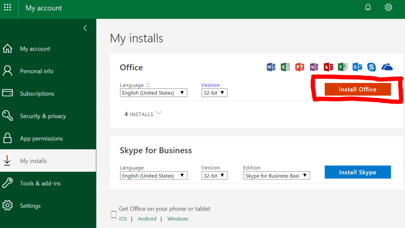Click the Skype for Business heading
405x228 pixels.
[x=156, y=150]
